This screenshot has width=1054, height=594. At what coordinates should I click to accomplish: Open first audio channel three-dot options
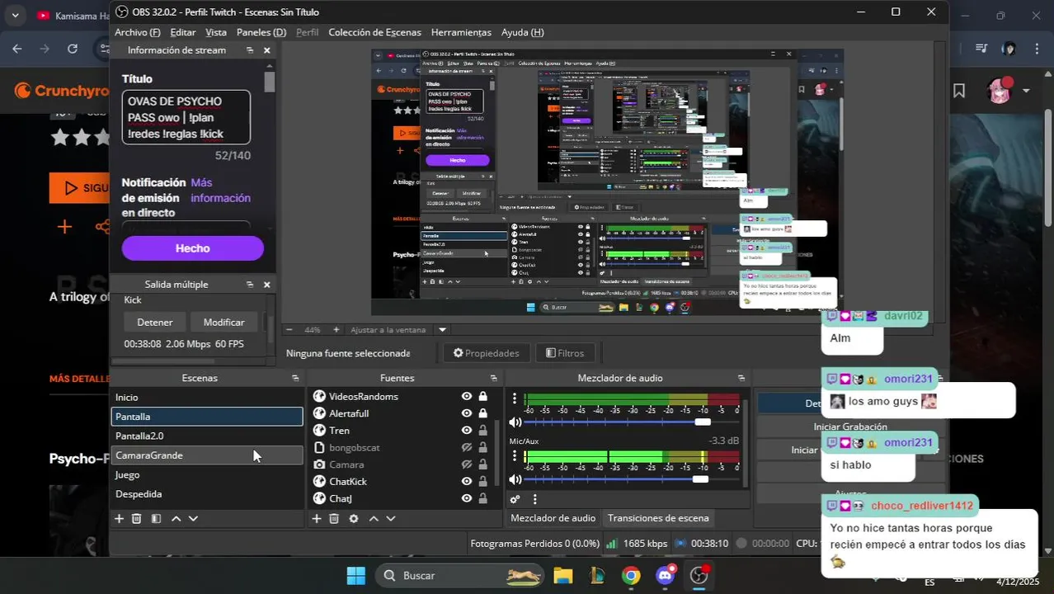[515, 399]
